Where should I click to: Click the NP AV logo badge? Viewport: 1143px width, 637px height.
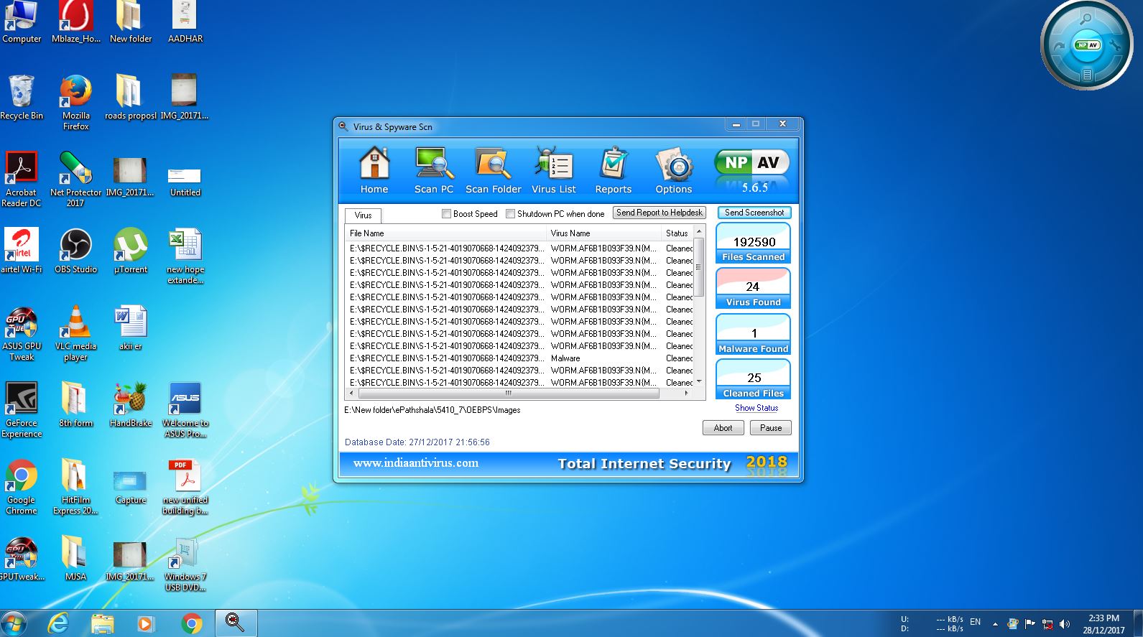click(x=752, y=162)
